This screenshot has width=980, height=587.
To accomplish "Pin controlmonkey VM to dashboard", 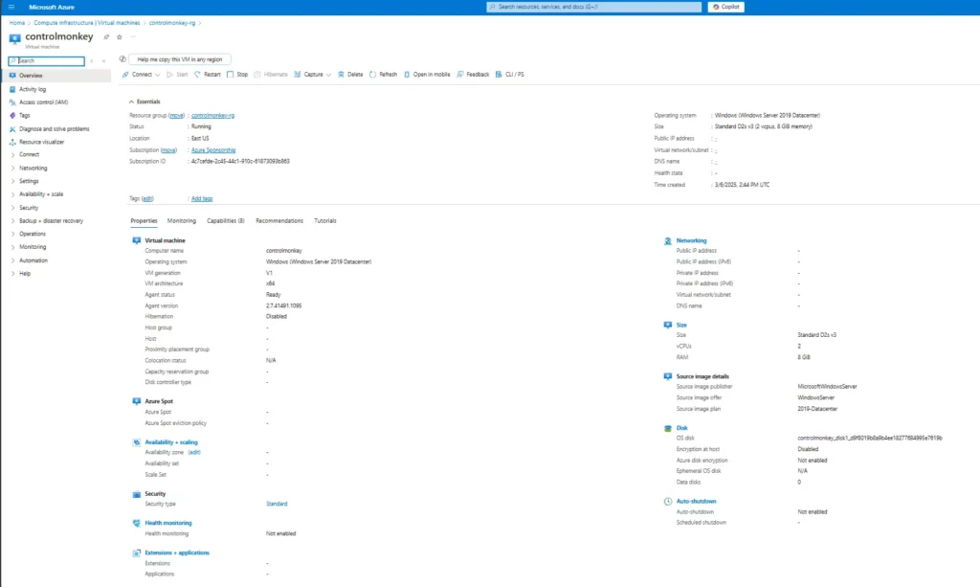I will 106,37.
